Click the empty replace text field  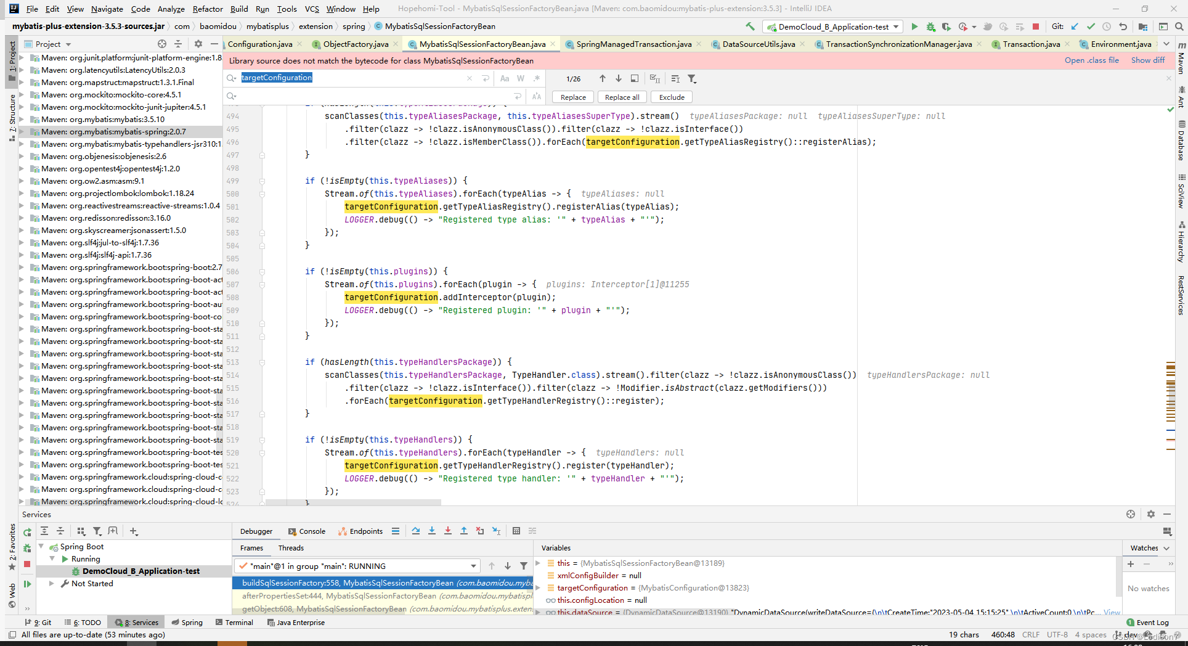(375, 96)
